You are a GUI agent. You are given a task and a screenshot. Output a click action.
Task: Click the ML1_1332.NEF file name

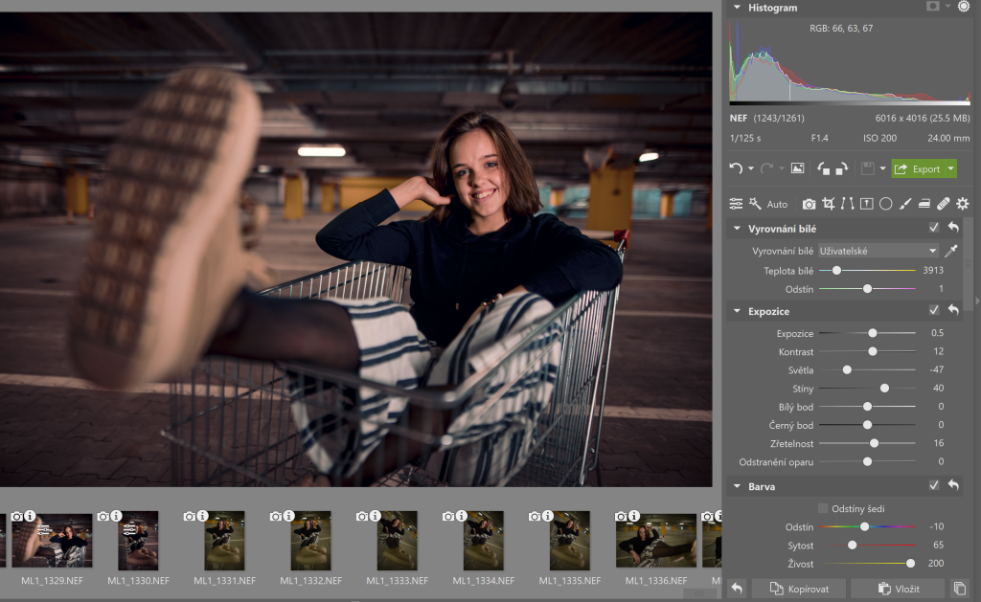click(x=311, y=581)
